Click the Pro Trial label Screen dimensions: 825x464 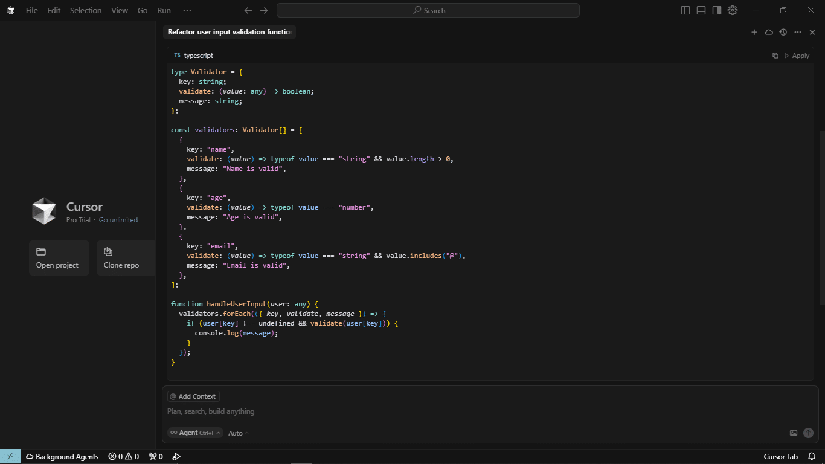point(78,220)
